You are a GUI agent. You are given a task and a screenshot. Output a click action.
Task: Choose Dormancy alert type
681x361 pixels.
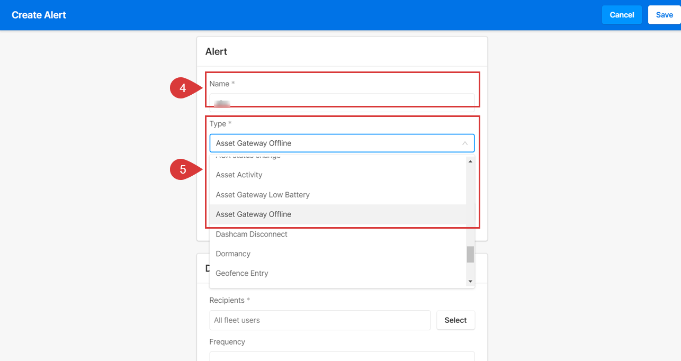click(x=338, y=254)
